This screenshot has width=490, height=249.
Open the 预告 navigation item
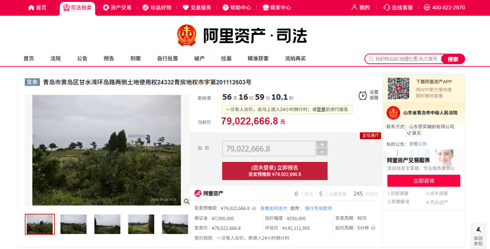(109, 58)
